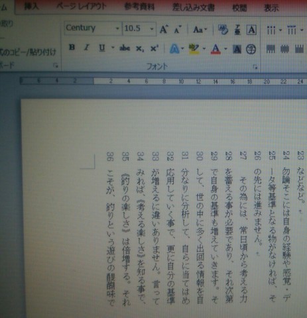Toggle Underline formatting
Screen dimensions: 307x318
pyautogui.click(x=101, y=48)
